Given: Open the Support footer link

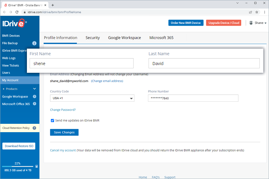Looking at the screenshot, I should (170, 177).
